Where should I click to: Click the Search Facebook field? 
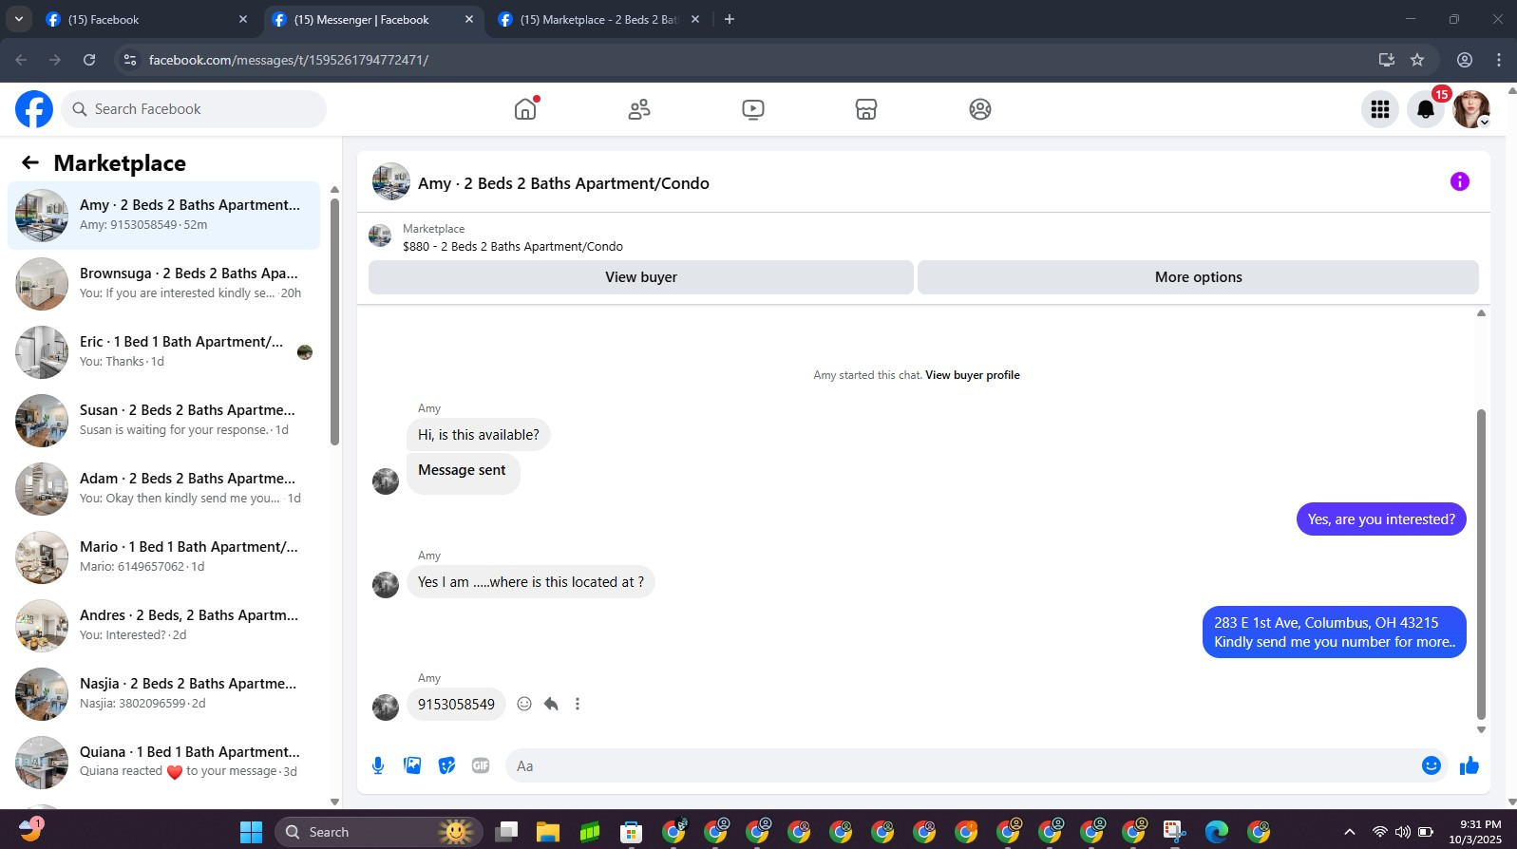(x=195, y=109)
